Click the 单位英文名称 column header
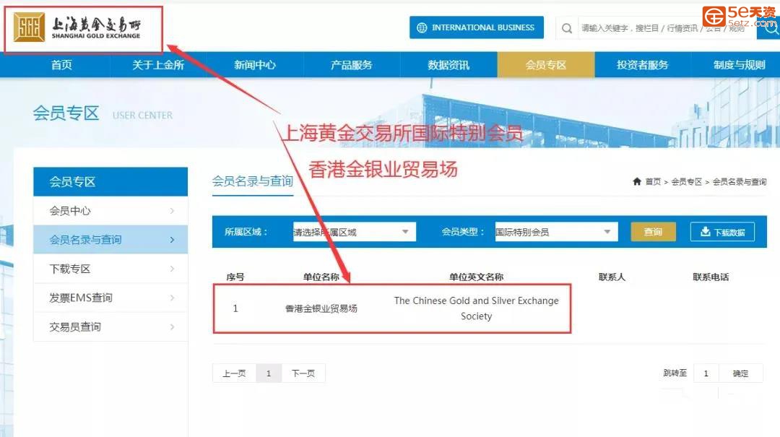The image size is (780, 437). click(x=476, y=277)
